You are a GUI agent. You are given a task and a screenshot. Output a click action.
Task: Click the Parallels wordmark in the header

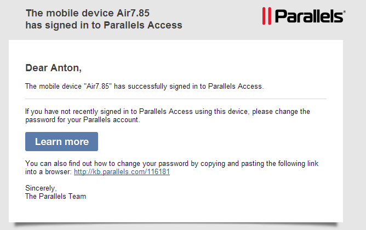(x=308, y=16)
